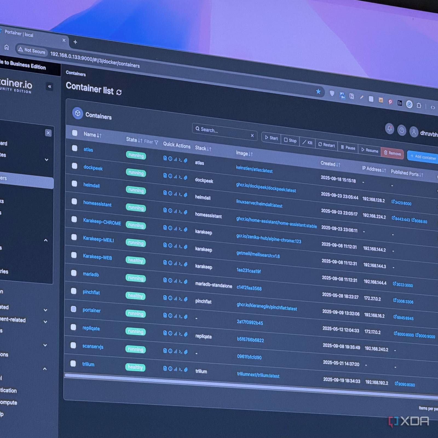Check the mariadb container checkbox
The width and height of the screenshot is (438, 438).
(x=74, y=273)
